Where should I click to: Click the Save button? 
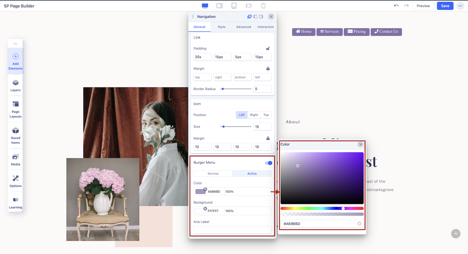coord(445,6)
